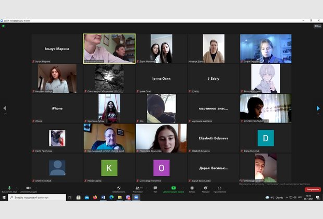Select the iPhone participant tile

(57, 108)
